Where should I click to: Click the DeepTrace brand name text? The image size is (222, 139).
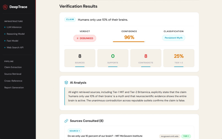pos(18,7)
